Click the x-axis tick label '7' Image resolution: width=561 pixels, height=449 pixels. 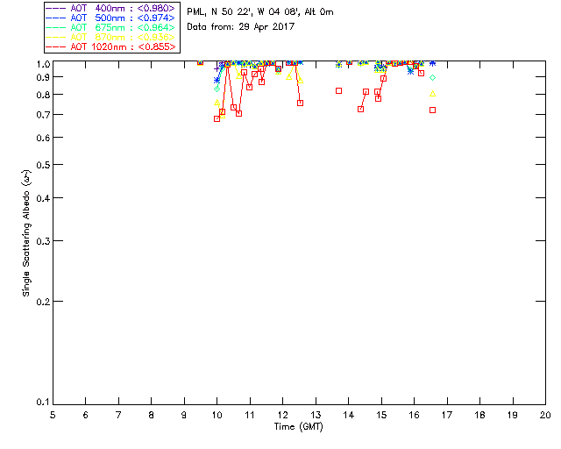click(118, 415)
